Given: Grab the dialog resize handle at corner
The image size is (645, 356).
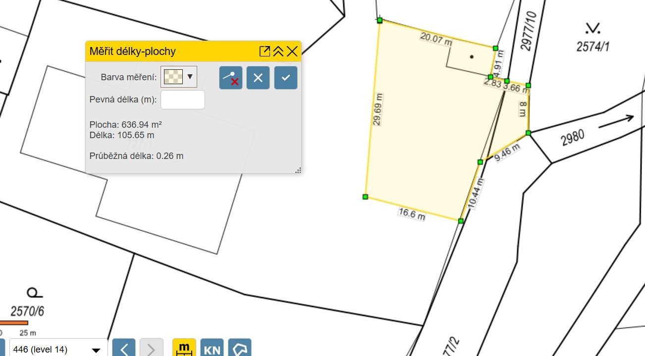Looking at the screenshot, I should pyautogui.click(x=298, y=170).
